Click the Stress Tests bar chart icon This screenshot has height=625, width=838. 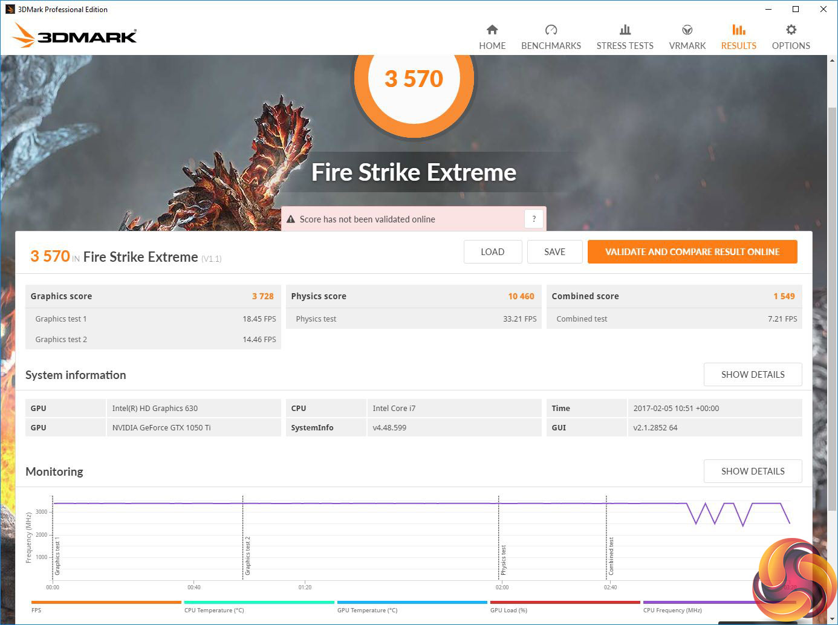click(625, 30)
